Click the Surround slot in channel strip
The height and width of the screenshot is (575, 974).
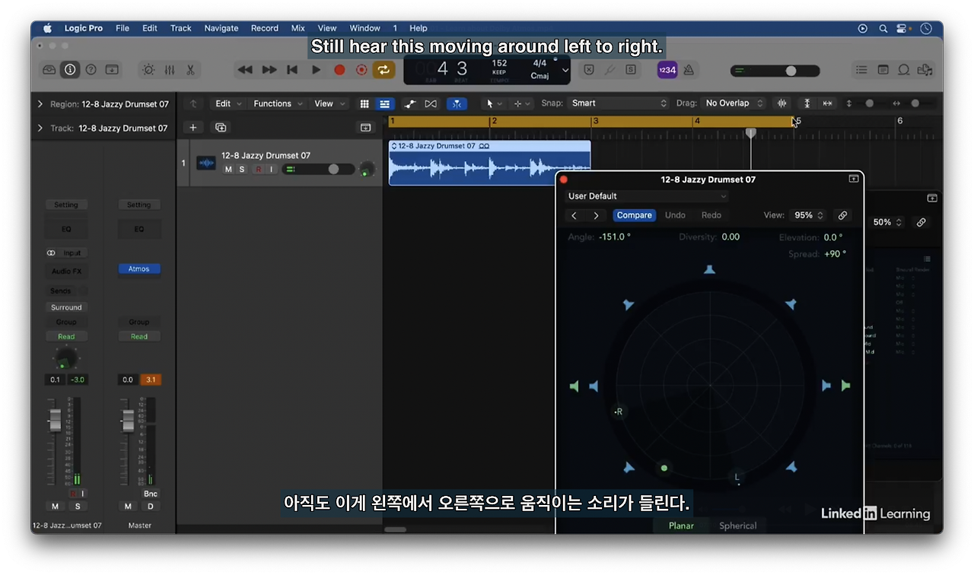(66, 307)
